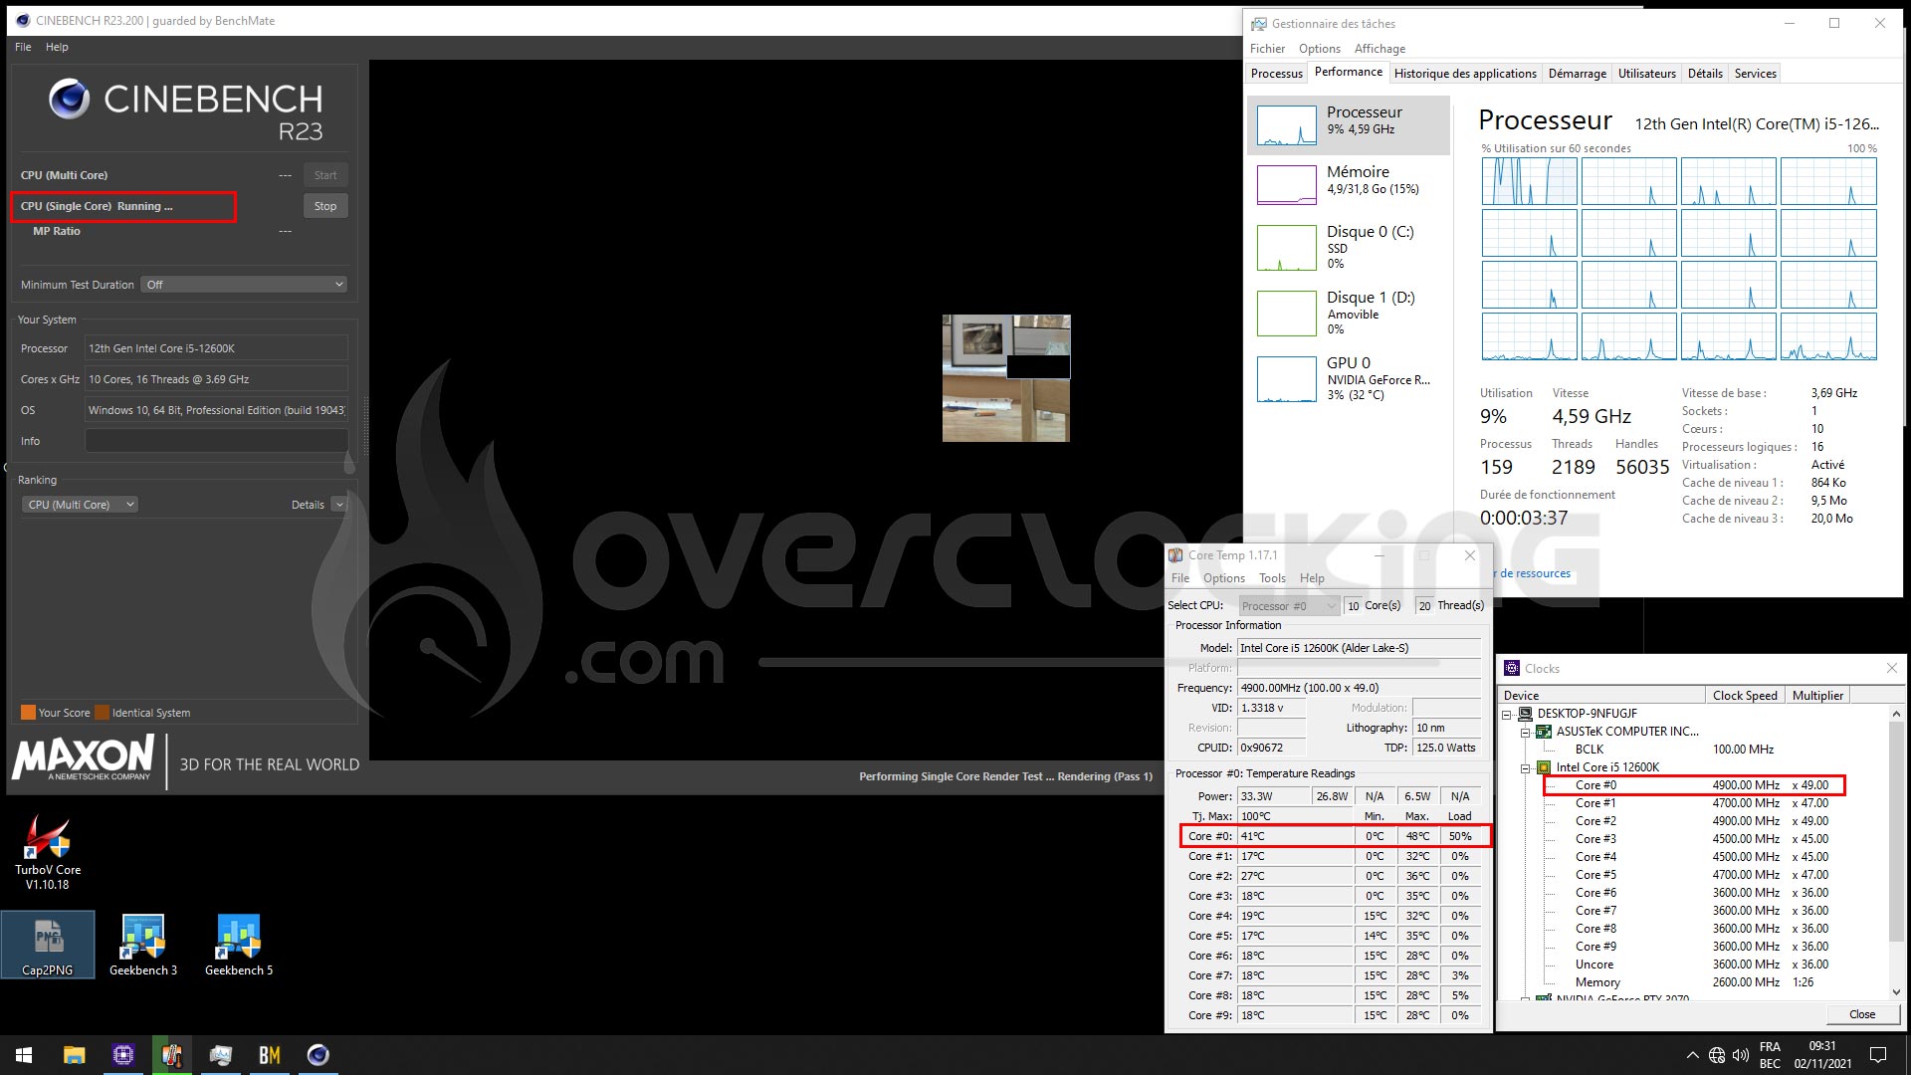Collapse the DESKTOP-9NFUGJF tree node
1911x1075 pixels.
[1507, 714]
